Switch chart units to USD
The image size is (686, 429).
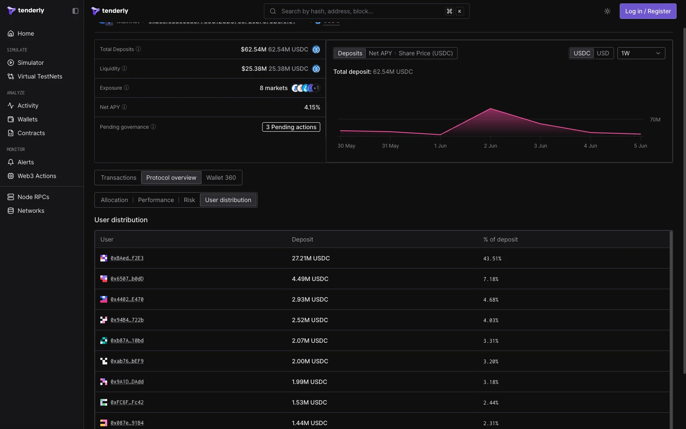pyautogui.click(x=603, y=53)
